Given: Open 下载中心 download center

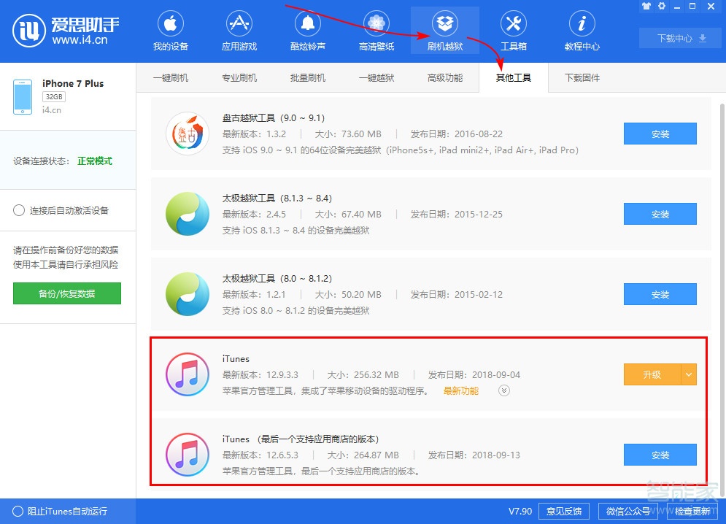Looking at the screenshot, I should coord(679,37).
